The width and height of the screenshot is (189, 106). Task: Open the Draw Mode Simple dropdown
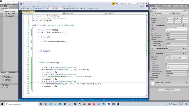coord(177,34)
